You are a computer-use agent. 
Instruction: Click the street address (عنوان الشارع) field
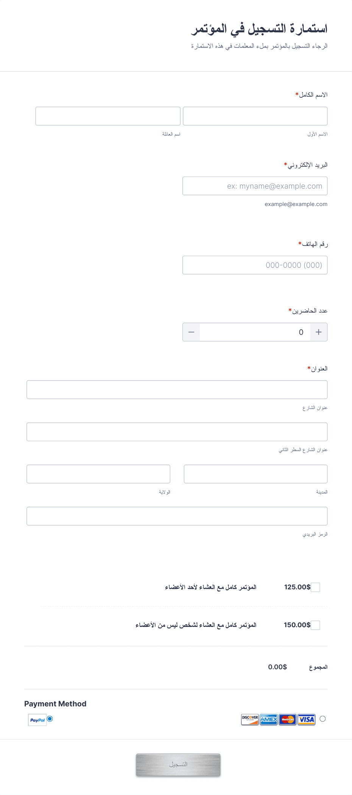point(177,390)
